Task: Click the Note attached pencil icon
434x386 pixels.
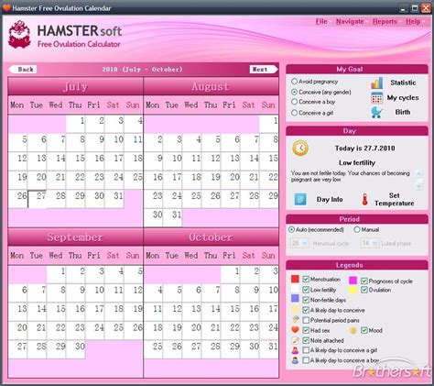Action: [x=295, y=340]
